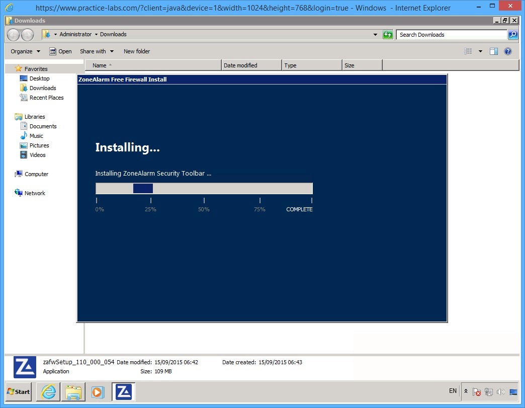Click inside the Search Downloads box
The image size is (525, 408).
[448, 34]
